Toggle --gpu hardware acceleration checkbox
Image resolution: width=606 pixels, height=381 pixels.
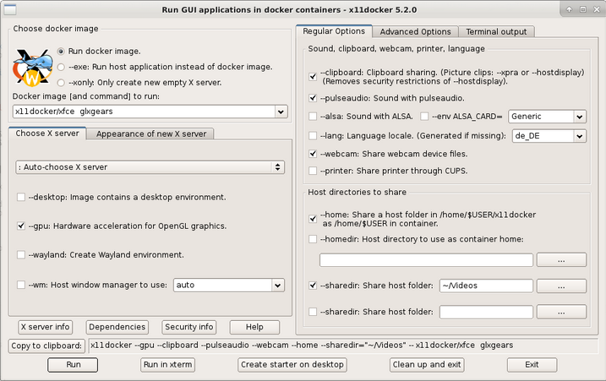[x=21, y=226]
